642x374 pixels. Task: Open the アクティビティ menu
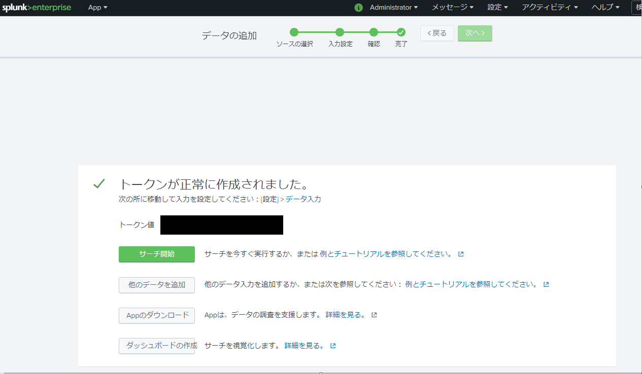[550, 8]
